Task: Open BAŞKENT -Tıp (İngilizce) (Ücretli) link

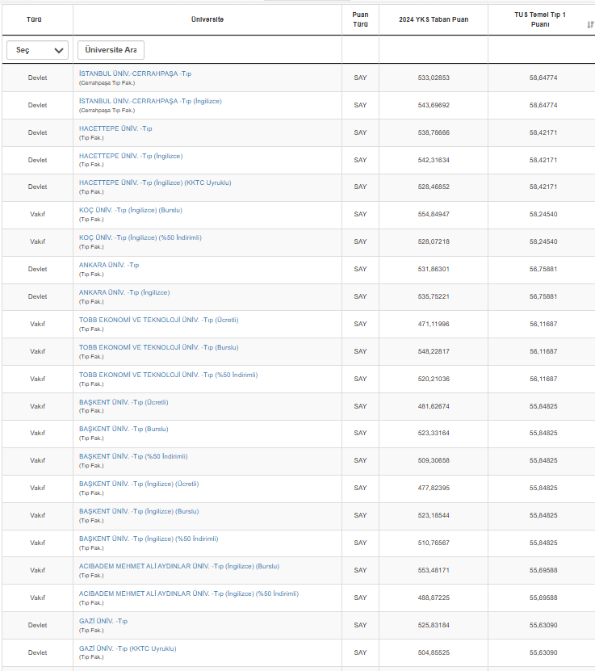Action: (x=139, y=484)
